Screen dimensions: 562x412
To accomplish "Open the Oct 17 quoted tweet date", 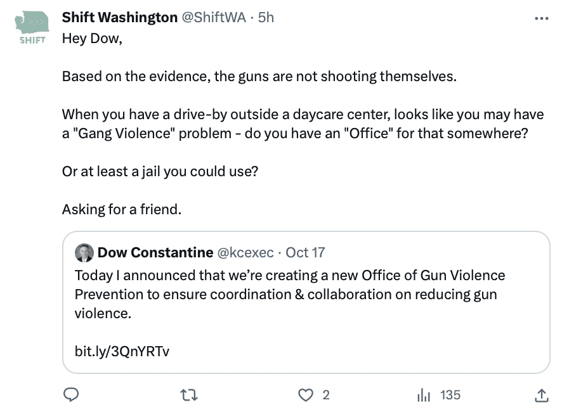I will click(x=305, y=253).
